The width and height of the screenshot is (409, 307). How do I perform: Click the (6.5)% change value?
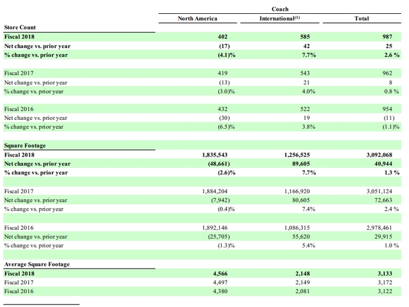click(226, 127)
